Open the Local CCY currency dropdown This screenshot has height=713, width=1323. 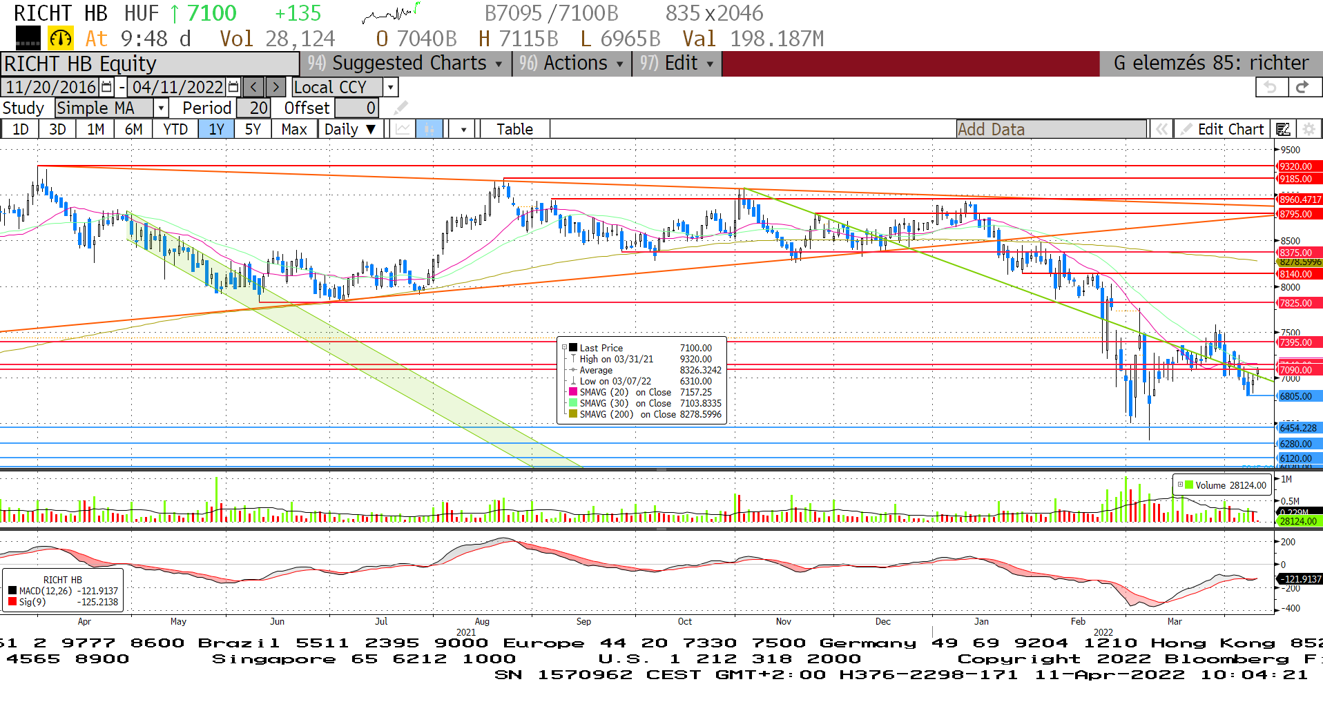(392, 87)
